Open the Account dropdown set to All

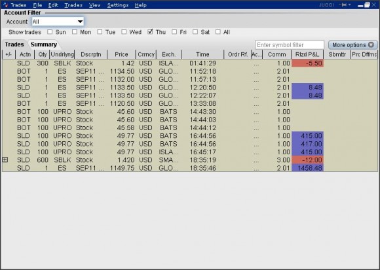(58, 22)
